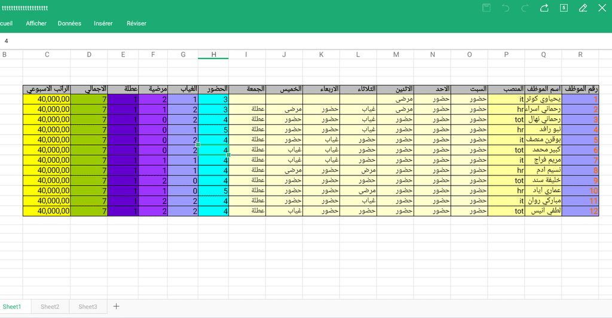The height and width of the screenshot is (318, 612).
Task: Click the redo arrow icon
Action: (x=525, y=8)
